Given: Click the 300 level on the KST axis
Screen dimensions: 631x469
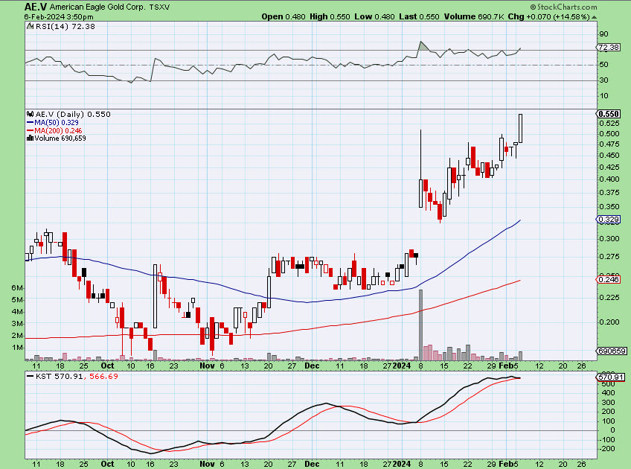Looking at the screenshot, I should click(609, 403).
